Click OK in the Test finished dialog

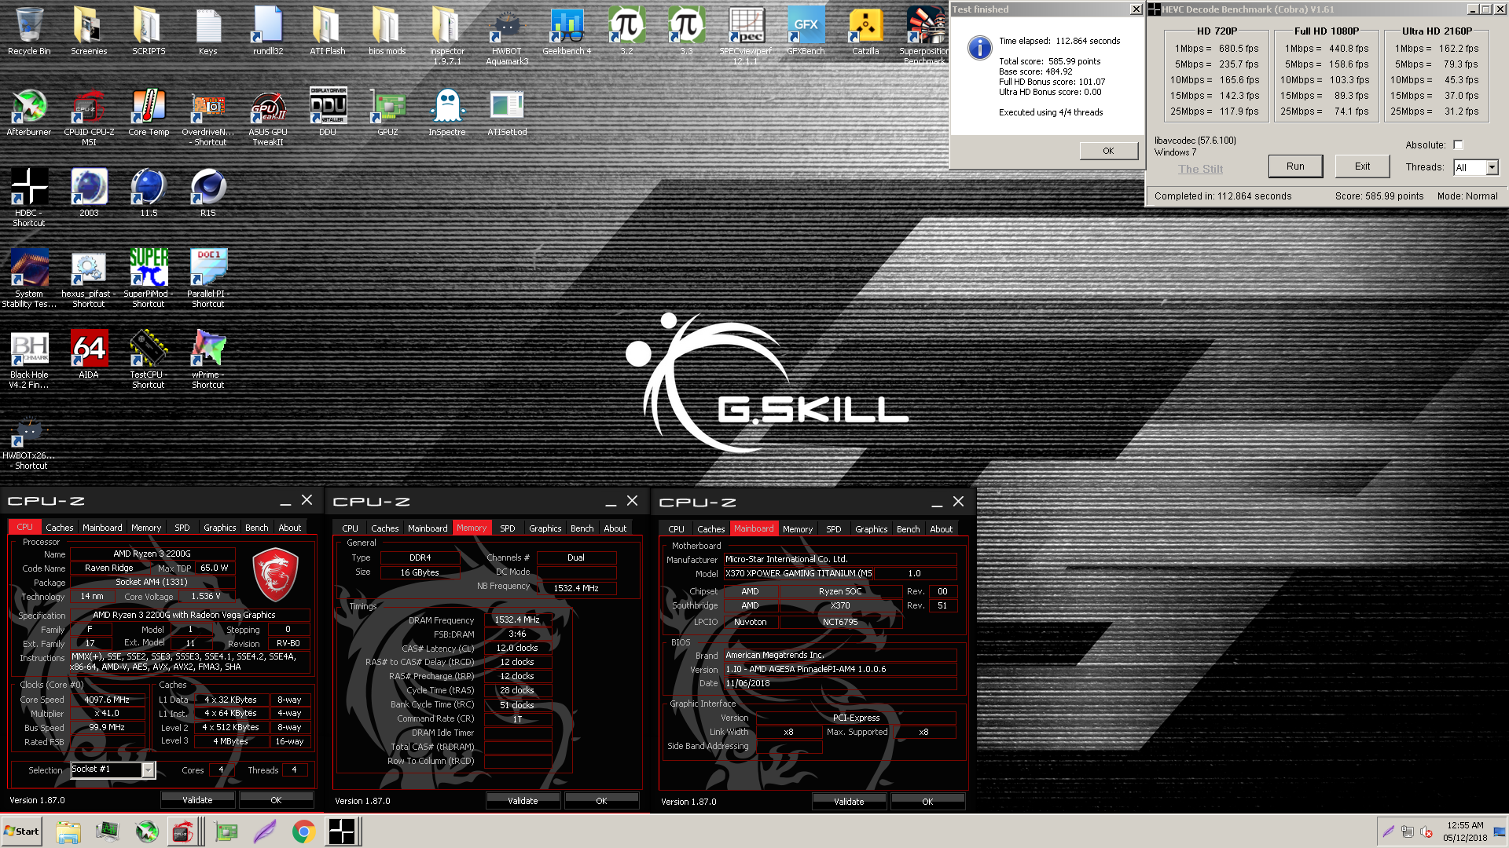(x=1108, y=151)
